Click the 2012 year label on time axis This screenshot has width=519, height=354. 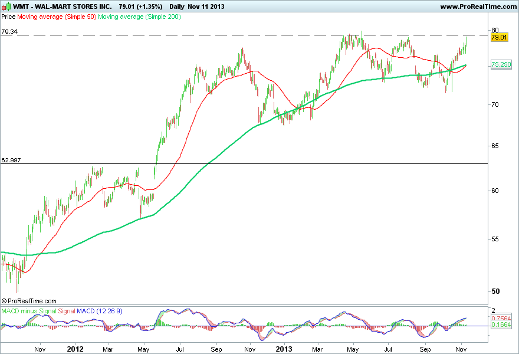click(75, 349)
